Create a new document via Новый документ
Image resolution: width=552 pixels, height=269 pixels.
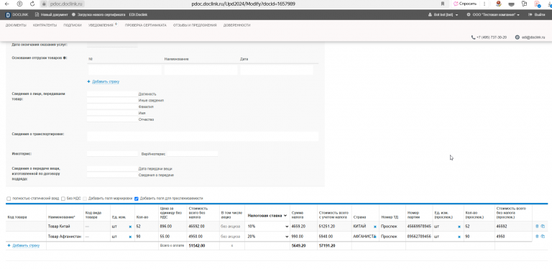pos(51,15)
